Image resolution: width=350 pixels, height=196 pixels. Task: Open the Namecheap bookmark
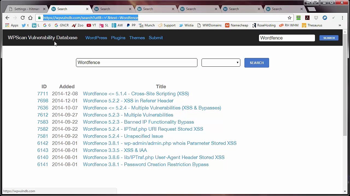(237, 25)
